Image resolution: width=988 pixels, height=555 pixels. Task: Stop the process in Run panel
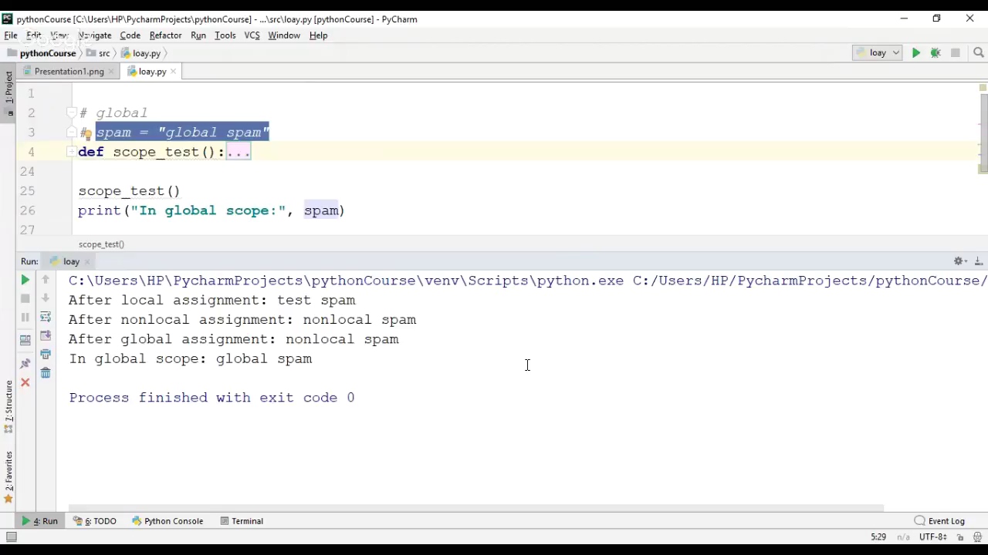[25, 298]
